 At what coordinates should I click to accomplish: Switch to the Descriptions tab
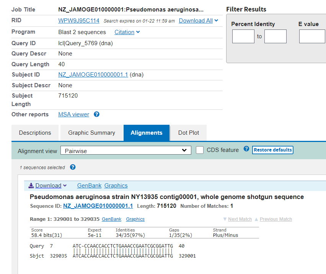(35, 133)
